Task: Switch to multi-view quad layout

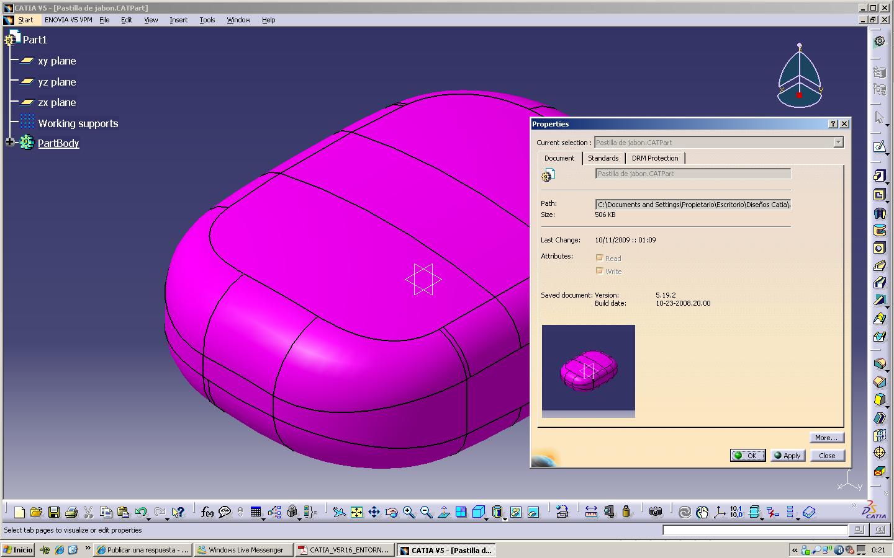Action: pyautogui.click(x=461, y=512)
